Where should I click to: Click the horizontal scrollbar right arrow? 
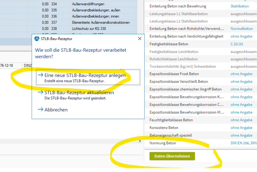click(140, 141)
